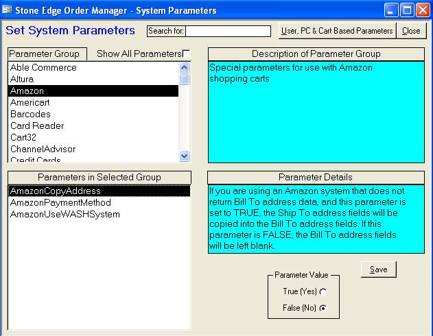Select the AmazonUseWASHSystem parameter

coord(99,215)
